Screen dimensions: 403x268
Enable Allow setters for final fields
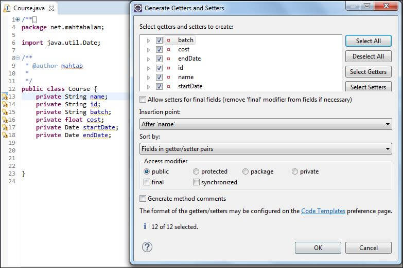pos(143,100)
